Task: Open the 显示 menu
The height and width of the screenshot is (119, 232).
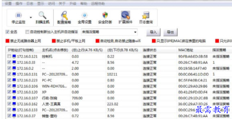Action: pyautogui.click(x=41, y=4)
